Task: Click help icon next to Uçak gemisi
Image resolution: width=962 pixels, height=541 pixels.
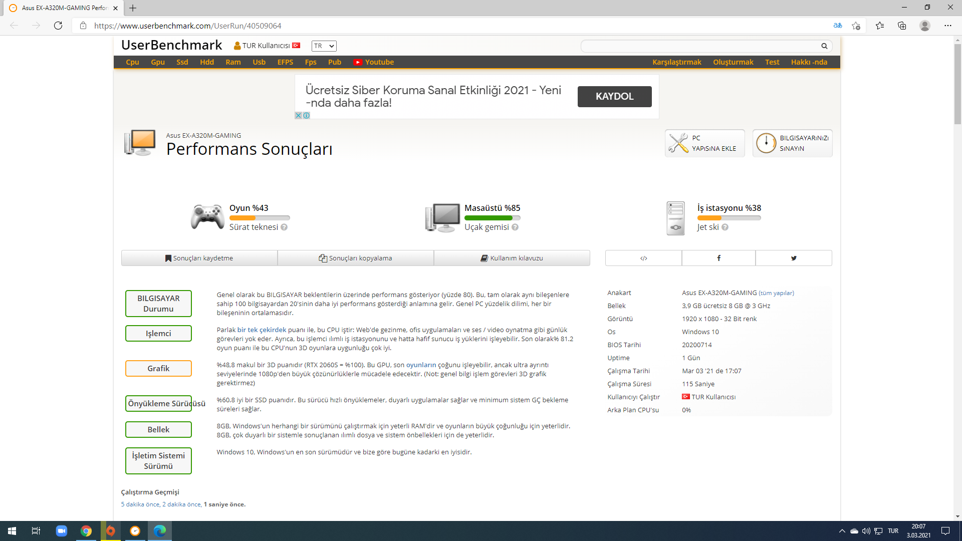Action: pos(515,227)
